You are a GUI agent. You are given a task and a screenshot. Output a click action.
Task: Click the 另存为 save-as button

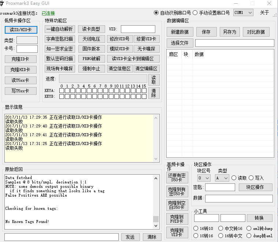(230, 32)
